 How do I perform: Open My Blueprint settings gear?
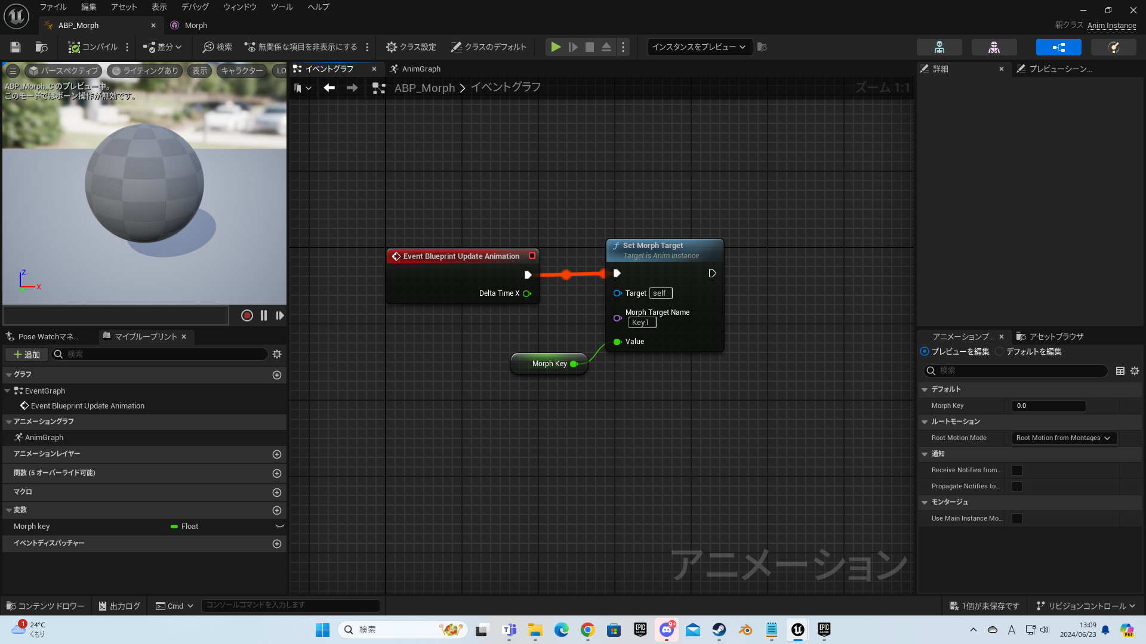click(277, 354)
